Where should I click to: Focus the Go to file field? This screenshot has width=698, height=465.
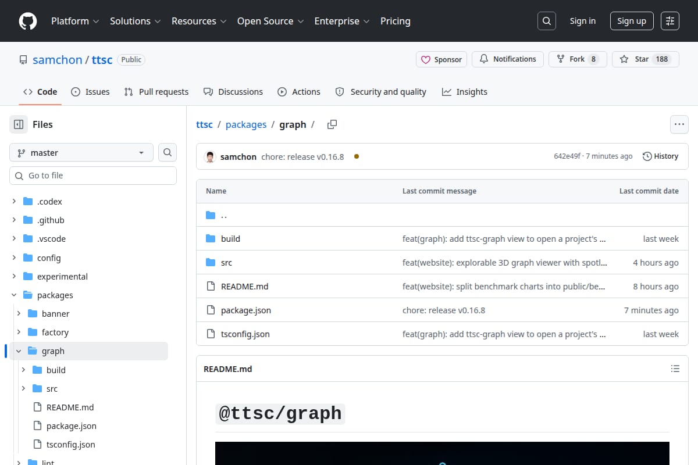tap(93, 176)
